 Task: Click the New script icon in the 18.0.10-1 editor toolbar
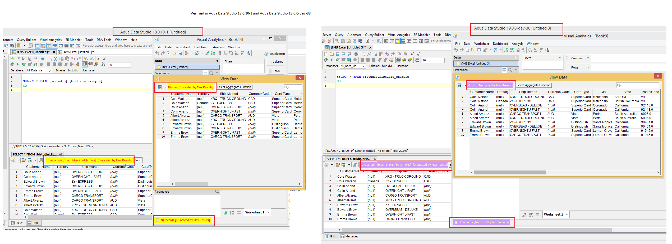point(12,58)
